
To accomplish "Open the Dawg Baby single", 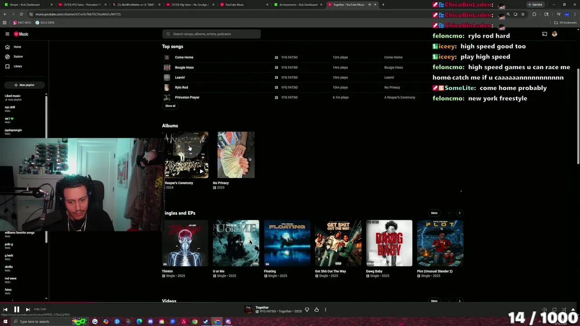I will click(x=389, y=243).
